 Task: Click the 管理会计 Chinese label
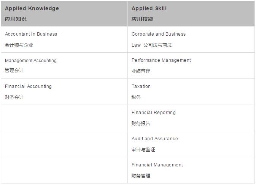tap(14, 71)
